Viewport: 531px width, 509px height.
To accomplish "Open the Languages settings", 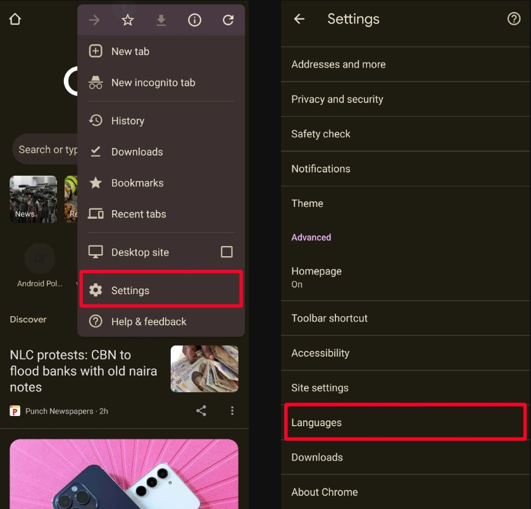I will (x=316, y=422).
